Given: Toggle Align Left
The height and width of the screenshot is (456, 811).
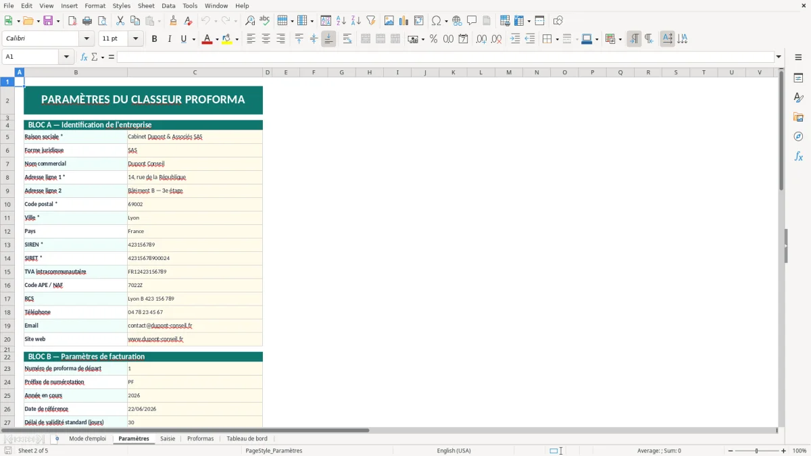Looking at the screenshot, I should pos(251,39).
